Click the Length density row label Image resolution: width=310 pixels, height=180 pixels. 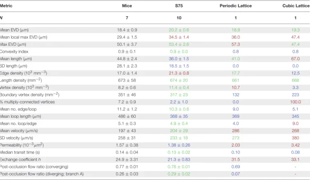21,80
